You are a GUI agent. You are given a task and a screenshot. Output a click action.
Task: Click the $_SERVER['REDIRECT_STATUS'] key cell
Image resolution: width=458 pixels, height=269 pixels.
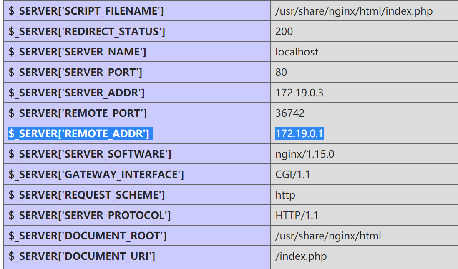click(x=137, y=31)
